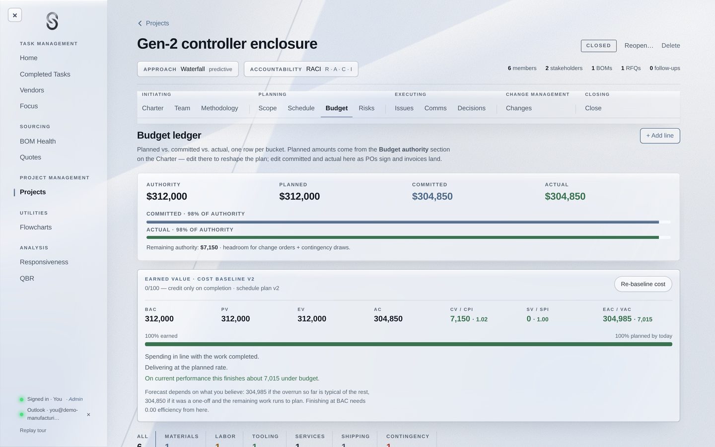Click the Committed 98% of authority progress bar
Image resolution: width=715 pixels, height=447 pixels.
408,222
